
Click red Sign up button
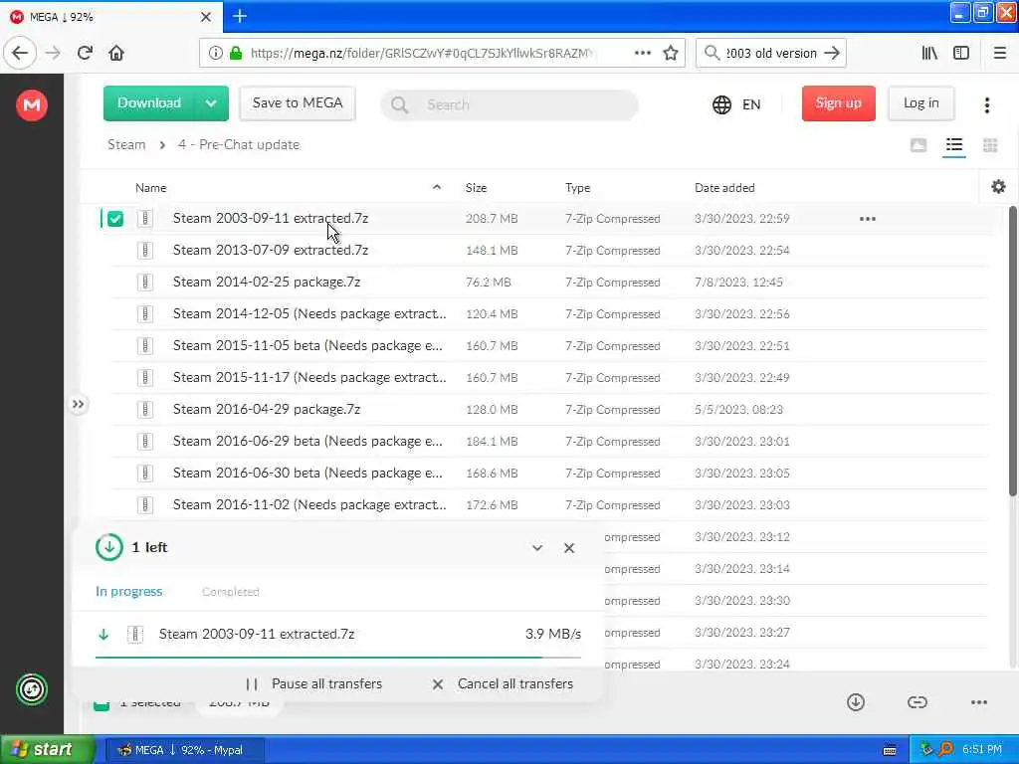click(x=838, y=103)
